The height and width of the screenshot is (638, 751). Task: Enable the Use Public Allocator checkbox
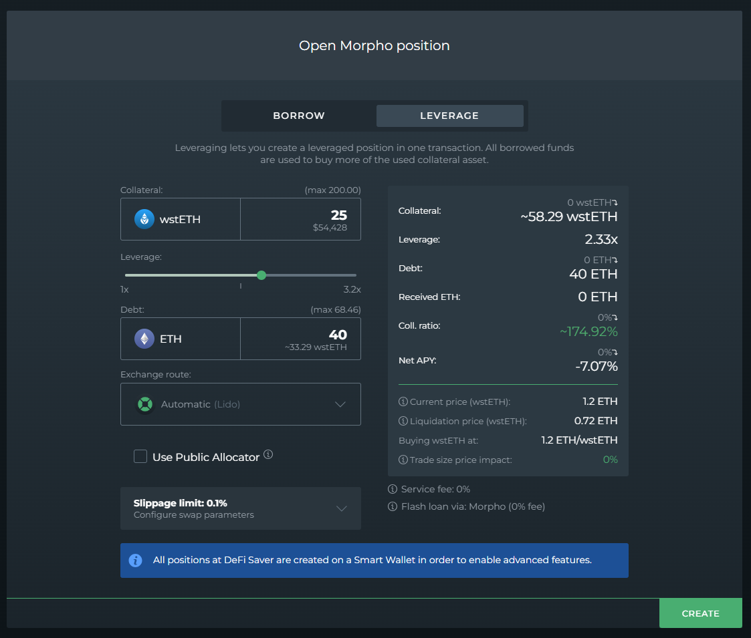pyautogui.click(x=140, y=457)
